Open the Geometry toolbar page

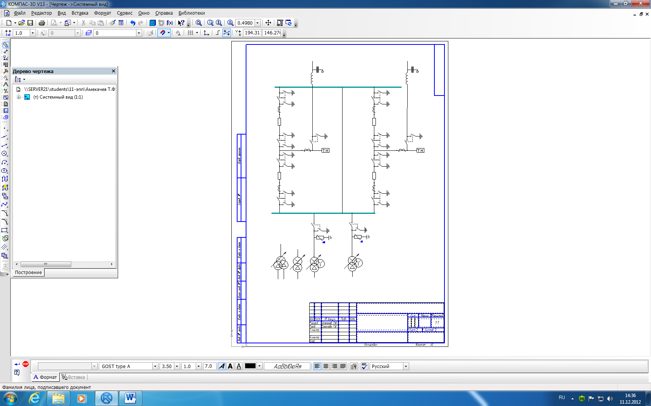click(x=5, y=45)
